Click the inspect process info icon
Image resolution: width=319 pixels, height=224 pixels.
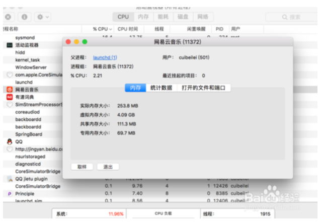point(25,17)
